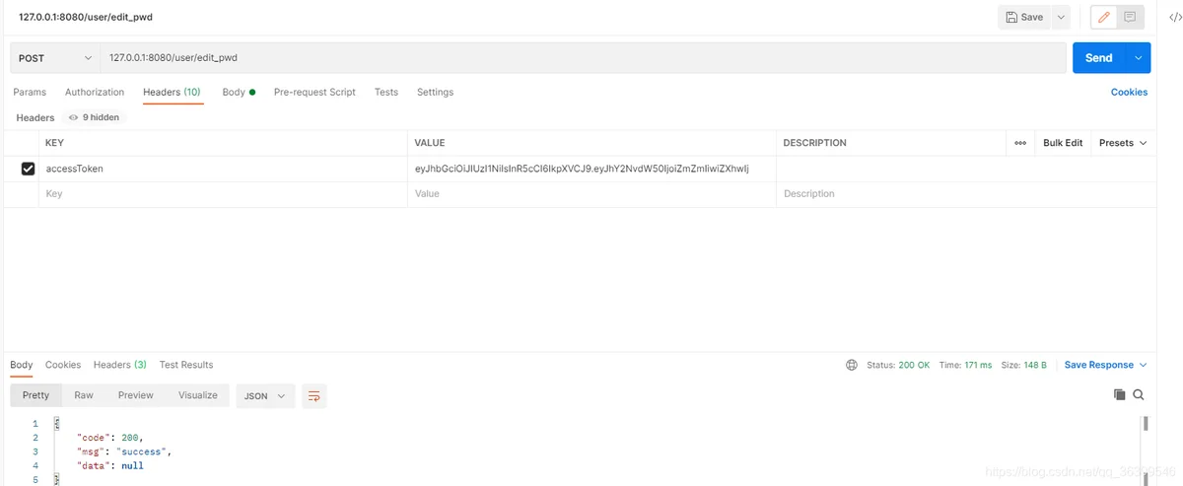Select the Preview view button

(x=136, y=395)
